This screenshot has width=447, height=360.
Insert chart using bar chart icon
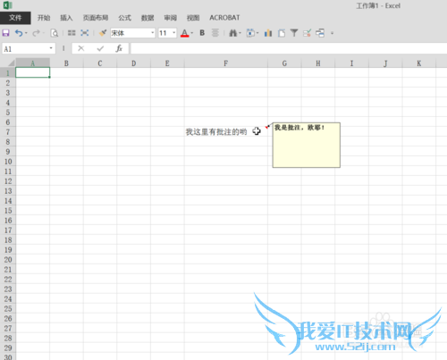point(268,33)
